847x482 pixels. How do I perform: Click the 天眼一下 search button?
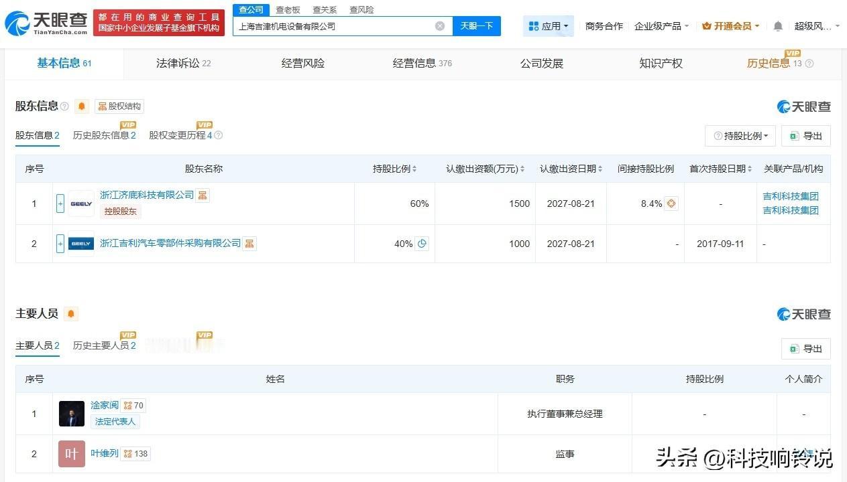tap(477, 25)
